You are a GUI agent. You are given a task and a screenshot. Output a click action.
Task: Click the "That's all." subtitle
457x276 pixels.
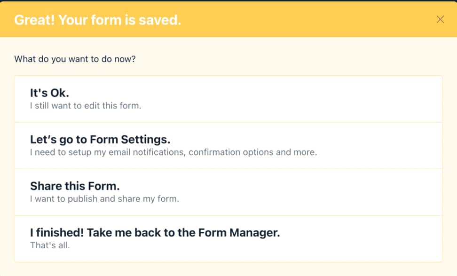[50, 245]
